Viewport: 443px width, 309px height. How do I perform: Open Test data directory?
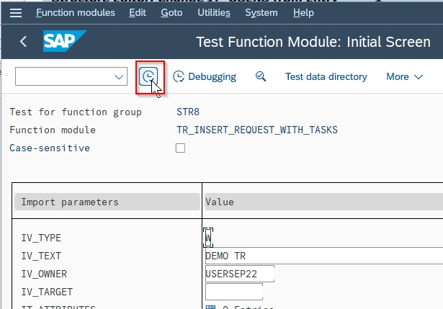[326, 76]
